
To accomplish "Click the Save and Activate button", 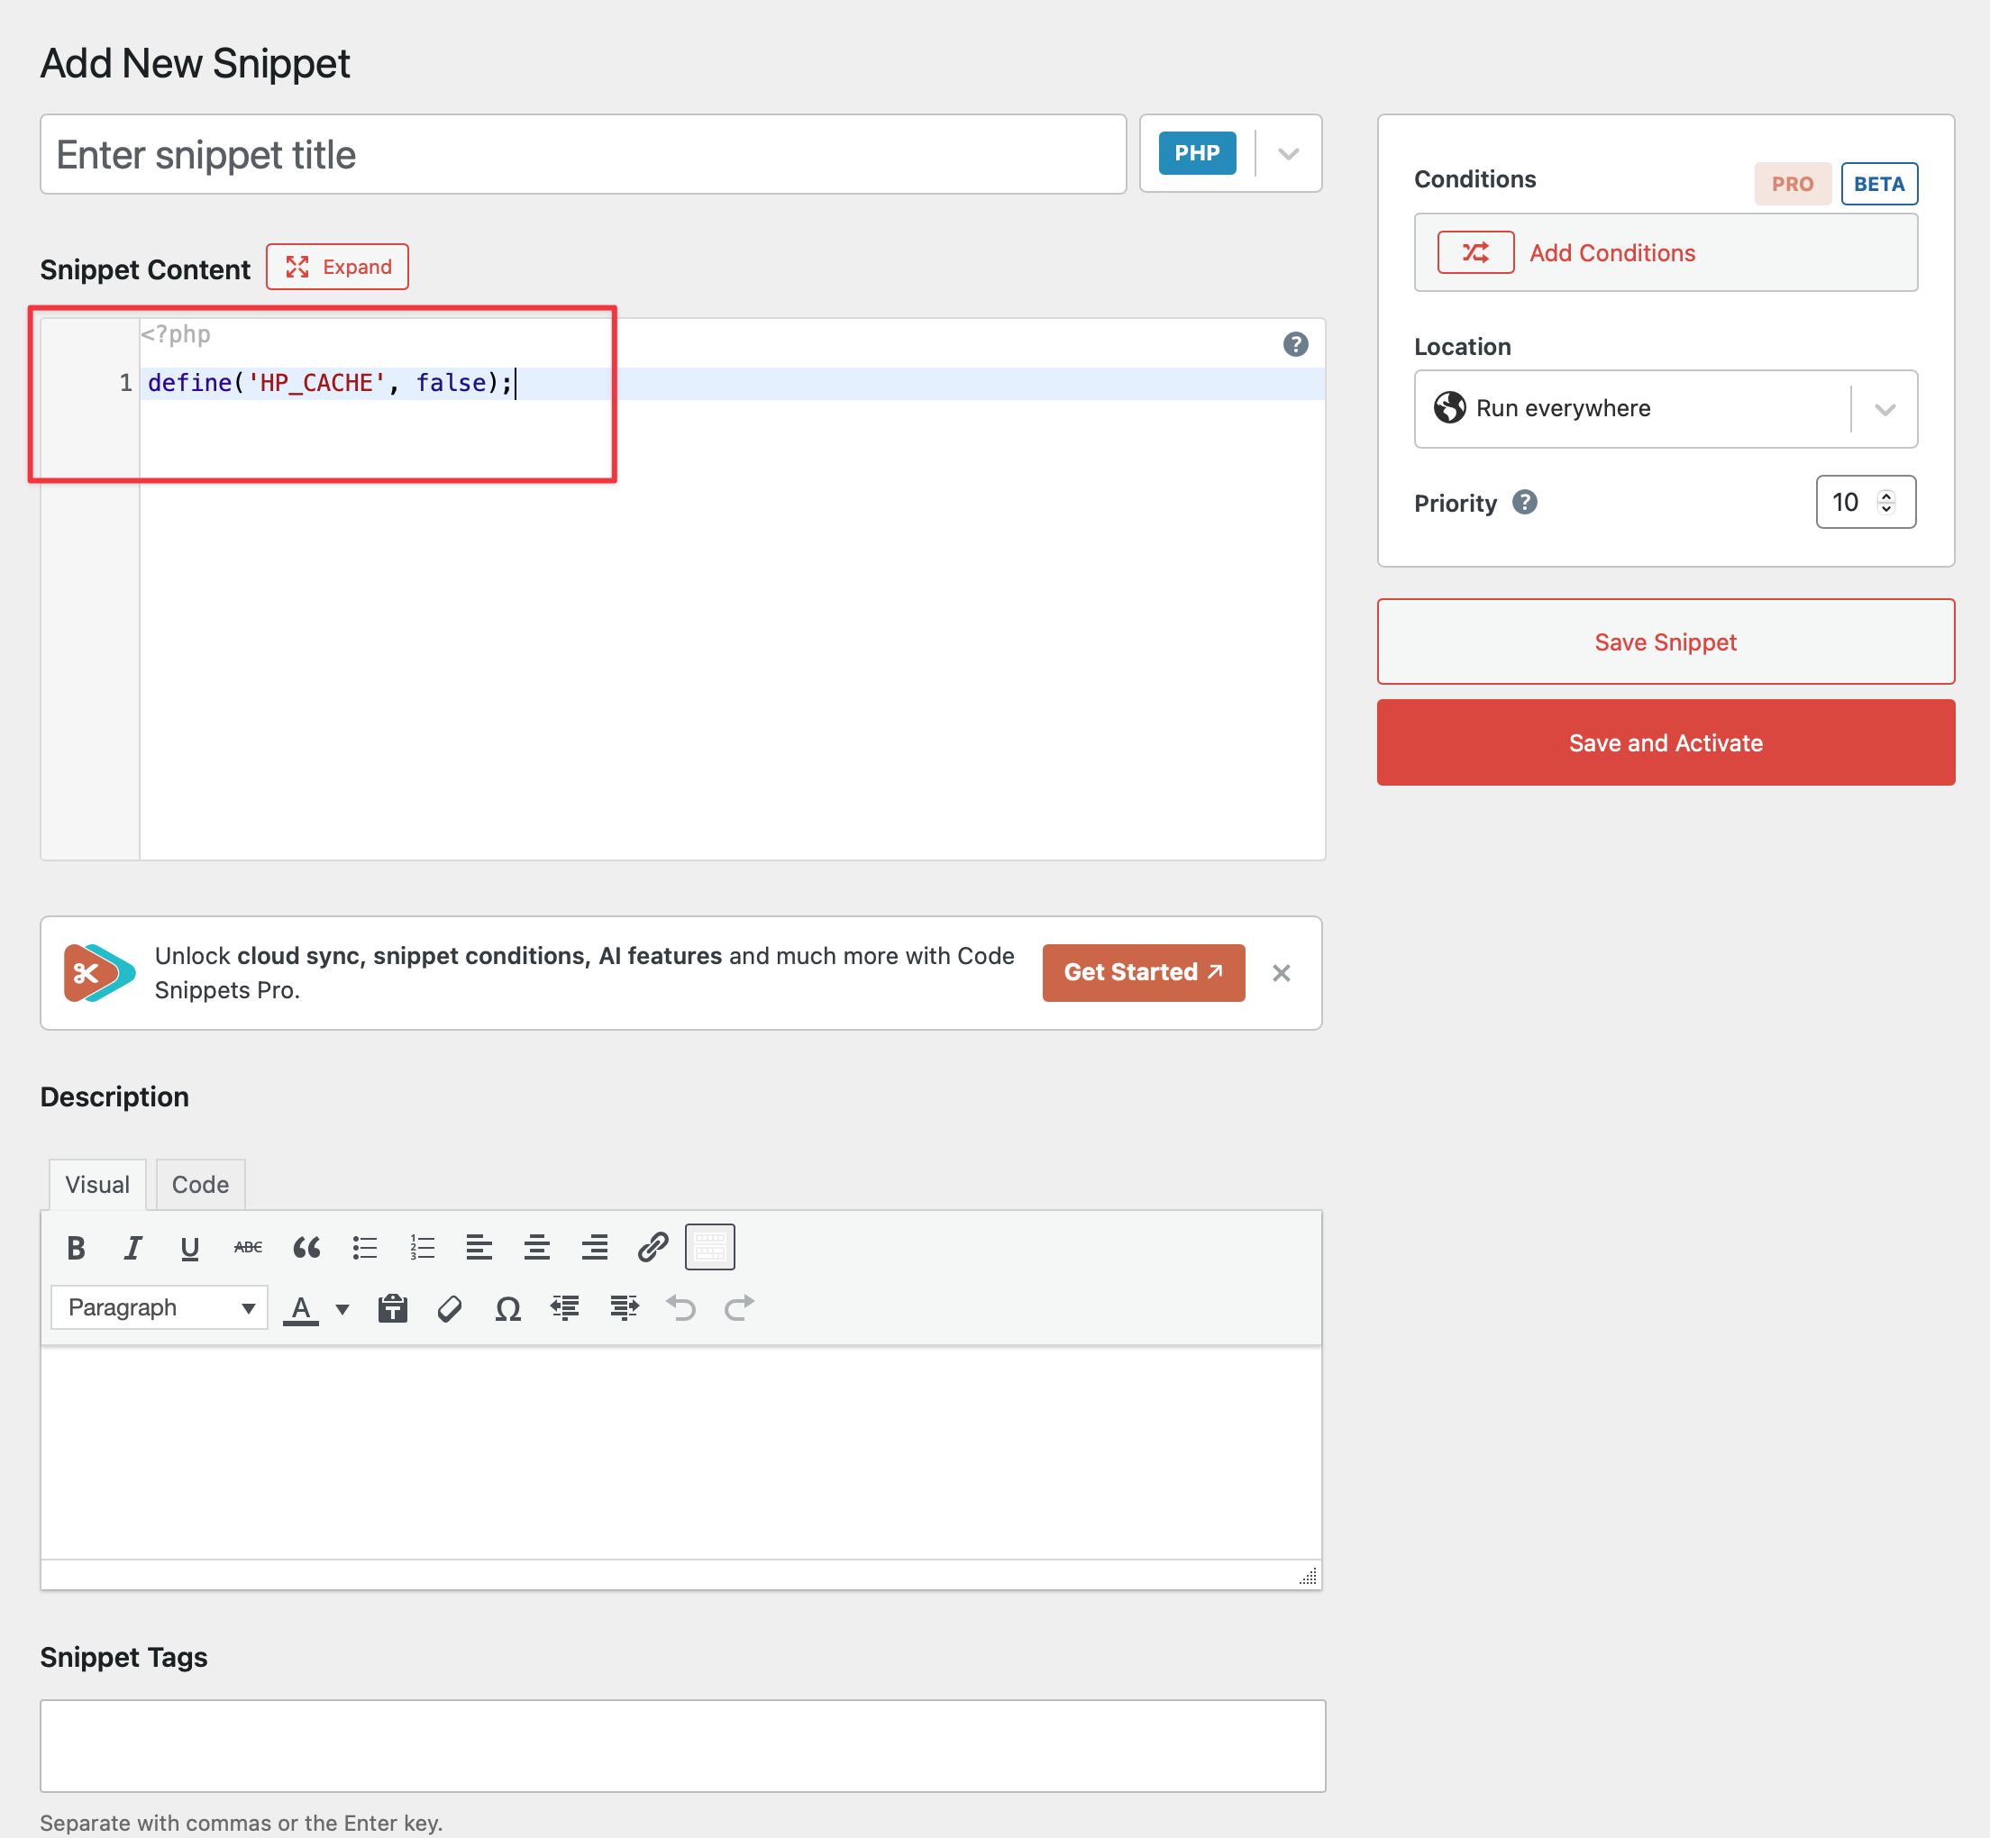I will pos(1665,743).
